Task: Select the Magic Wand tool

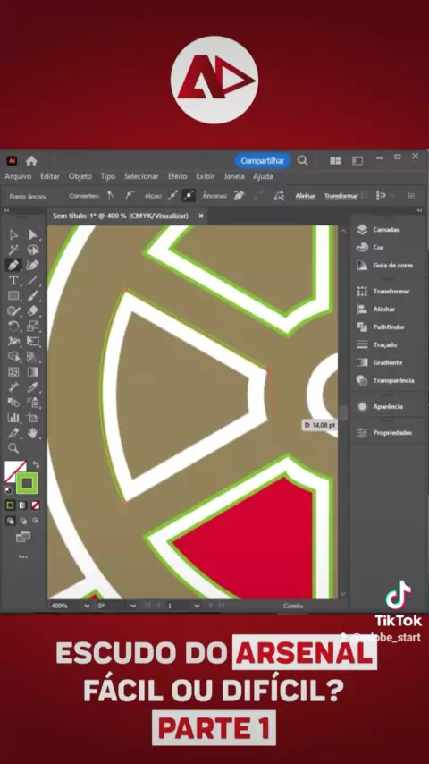Action: click(13, 250)
